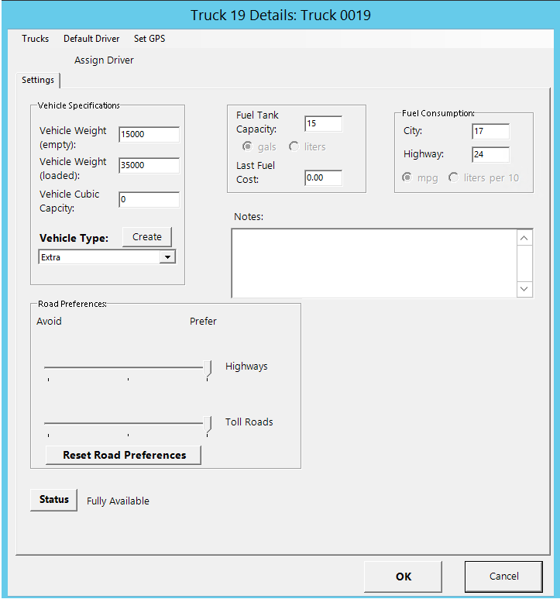Adjust the Highways preference slider
Image resolution: width=560 pixels, height=599 pixels.
pyautogui.click(x=208, y=368)
